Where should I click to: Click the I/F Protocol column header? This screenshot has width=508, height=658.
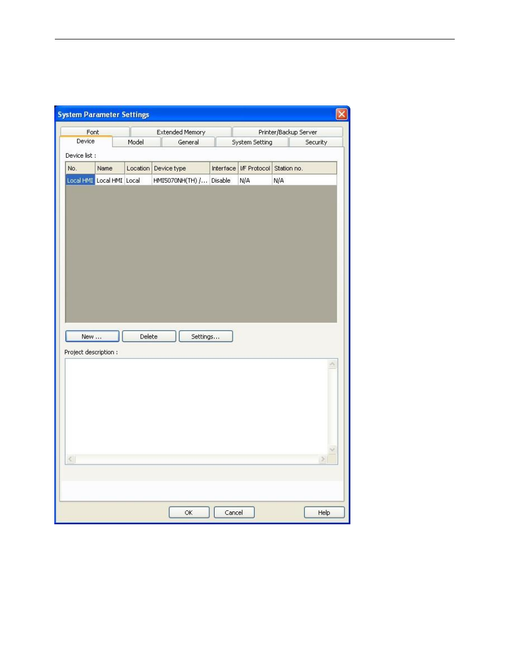pyautogui.click(x=255, y=168)
